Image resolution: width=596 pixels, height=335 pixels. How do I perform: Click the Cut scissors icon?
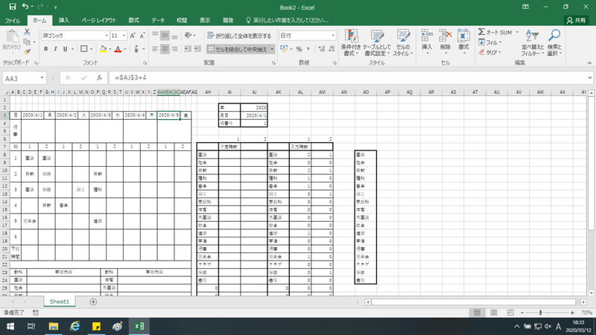click(27, 32)
